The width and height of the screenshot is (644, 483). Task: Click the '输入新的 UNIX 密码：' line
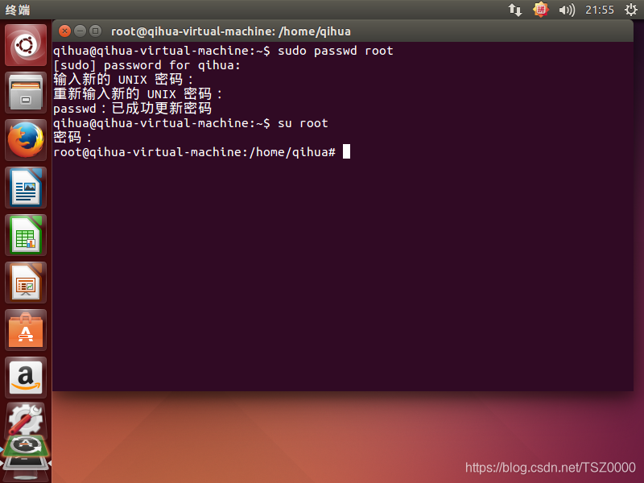123,79
